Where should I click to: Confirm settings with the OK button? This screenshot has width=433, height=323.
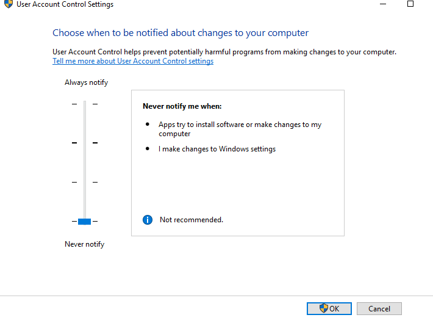329,308
